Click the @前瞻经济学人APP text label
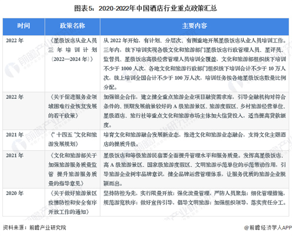 (267, 228)
